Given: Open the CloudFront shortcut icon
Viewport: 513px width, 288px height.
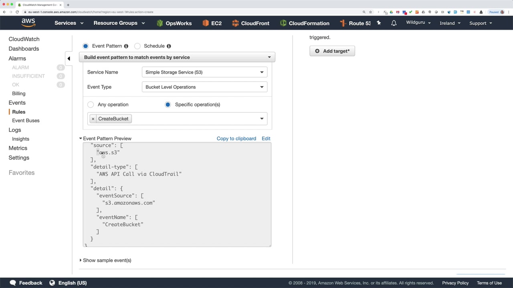Looking at the screenshot, I should (235, 23).
